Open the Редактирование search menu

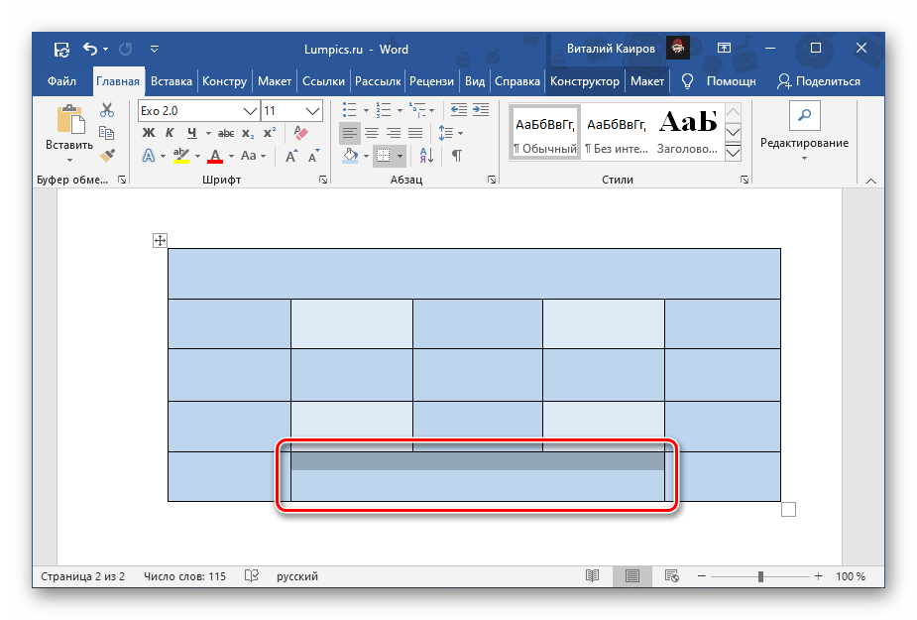point(804,132)
